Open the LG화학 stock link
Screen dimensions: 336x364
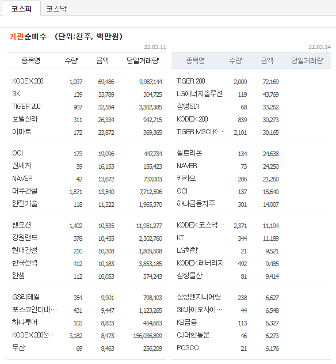[x=187, y=251]
